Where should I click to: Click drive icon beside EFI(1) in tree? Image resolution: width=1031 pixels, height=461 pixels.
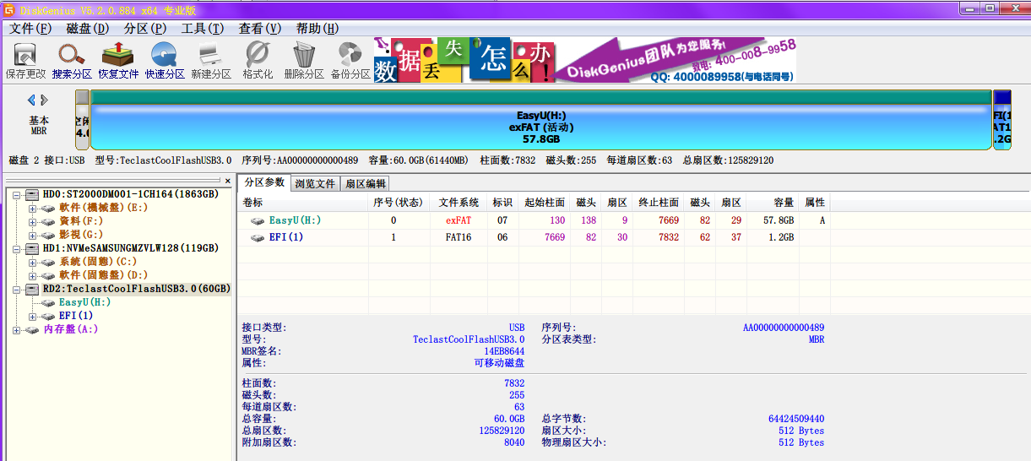49,316
